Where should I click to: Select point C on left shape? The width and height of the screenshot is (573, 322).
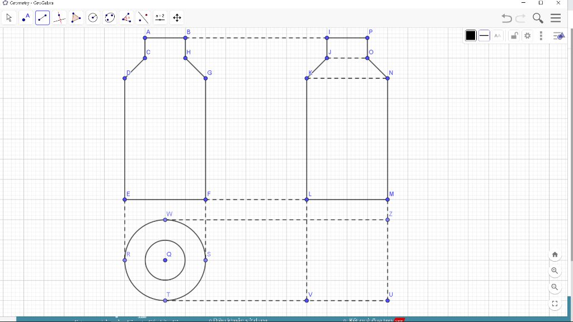[x=145, y=58]
